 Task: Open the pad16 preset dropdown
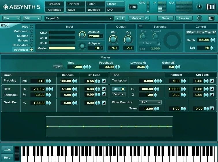click(79, 18)
